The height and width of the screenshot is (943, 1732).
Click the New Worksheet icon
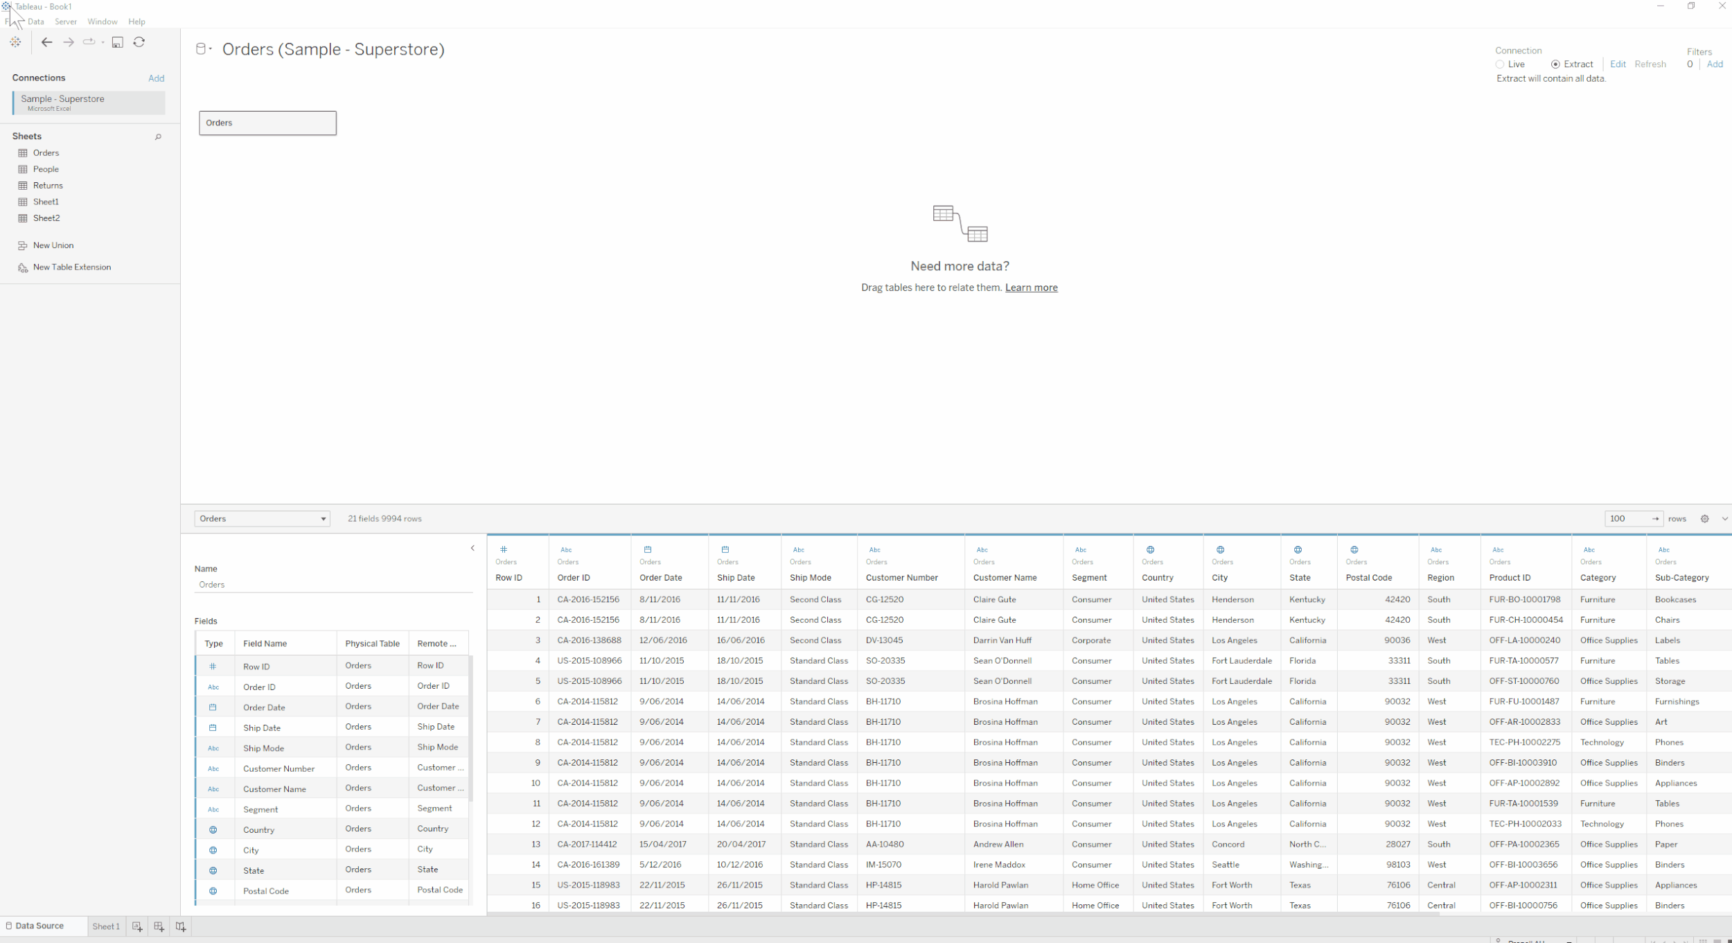[137, 926]
